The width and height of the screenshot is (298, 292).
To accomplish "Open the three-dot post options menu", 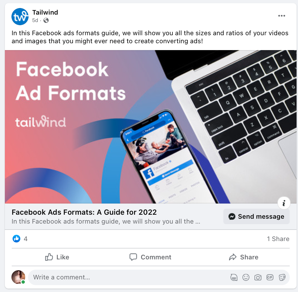I will point(281,16).
